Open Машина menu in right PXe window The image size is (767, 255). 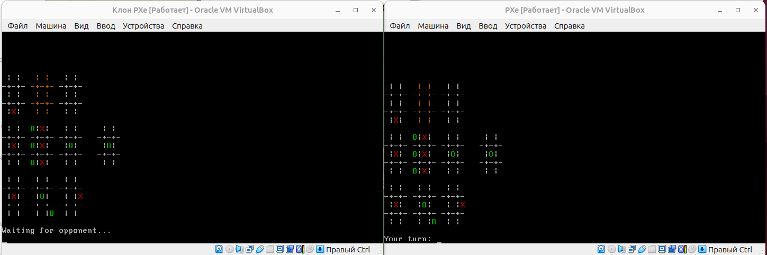click(x=433, y=26)
